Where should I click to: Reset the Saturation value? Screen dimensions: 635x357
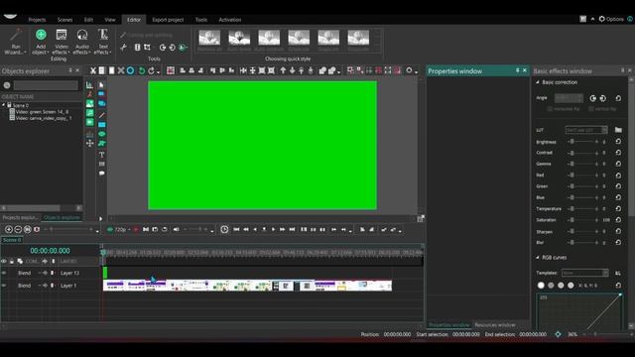click(618, 220)
